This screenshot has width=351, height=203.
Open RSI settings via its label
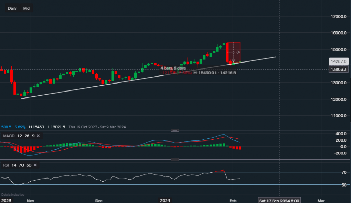(7, 165)
